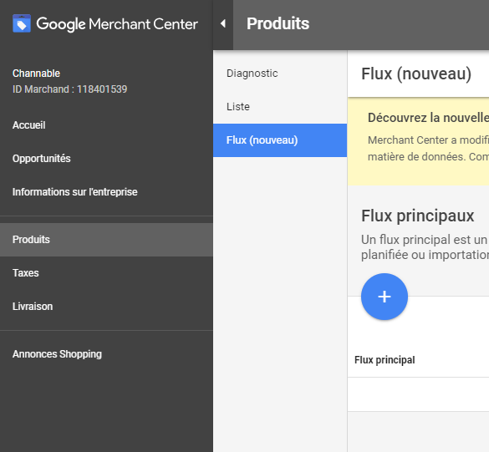Click the Flux principal column header
489x452 pixels.
point(385,360)
